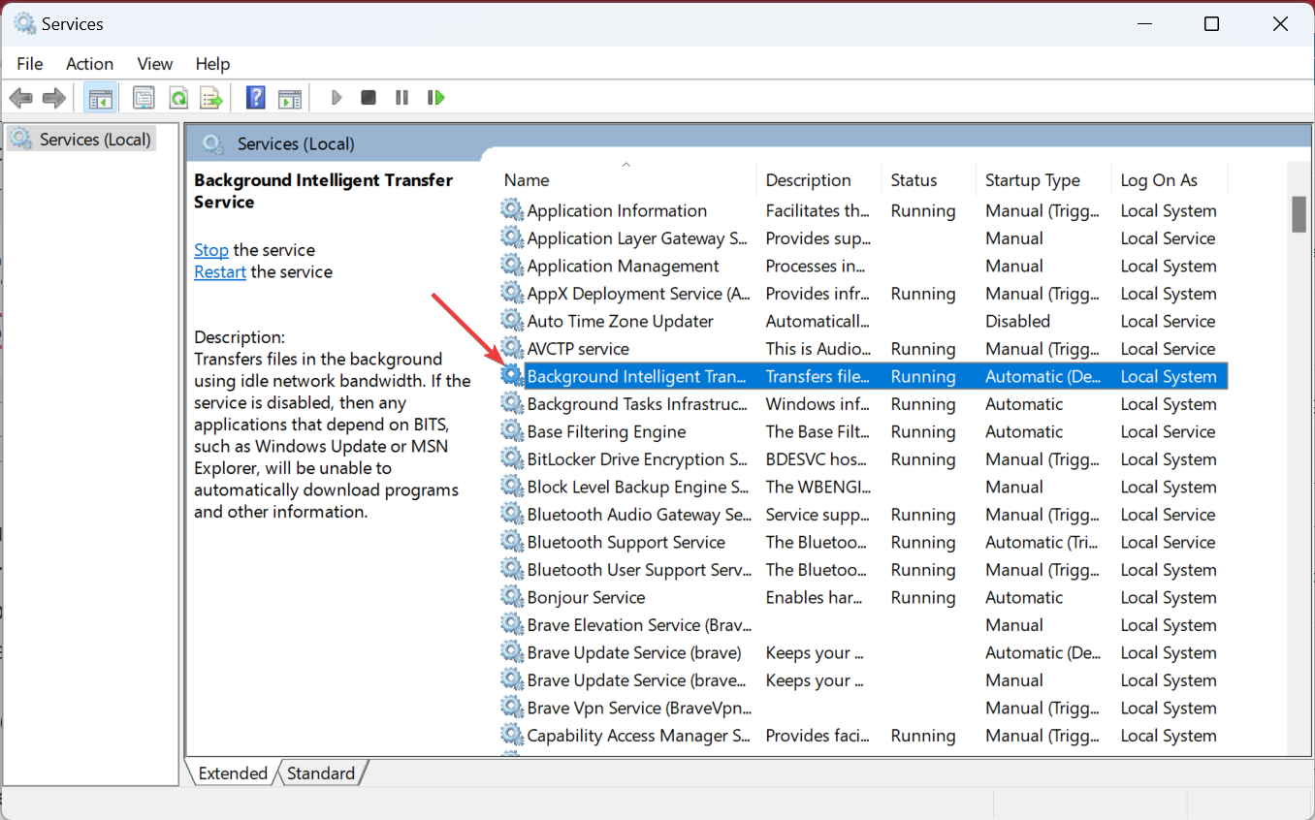The image size is (1315, 820).
Task: Toggle Show/Hide Action Pane toolbar icon
Action: [290, 98]
